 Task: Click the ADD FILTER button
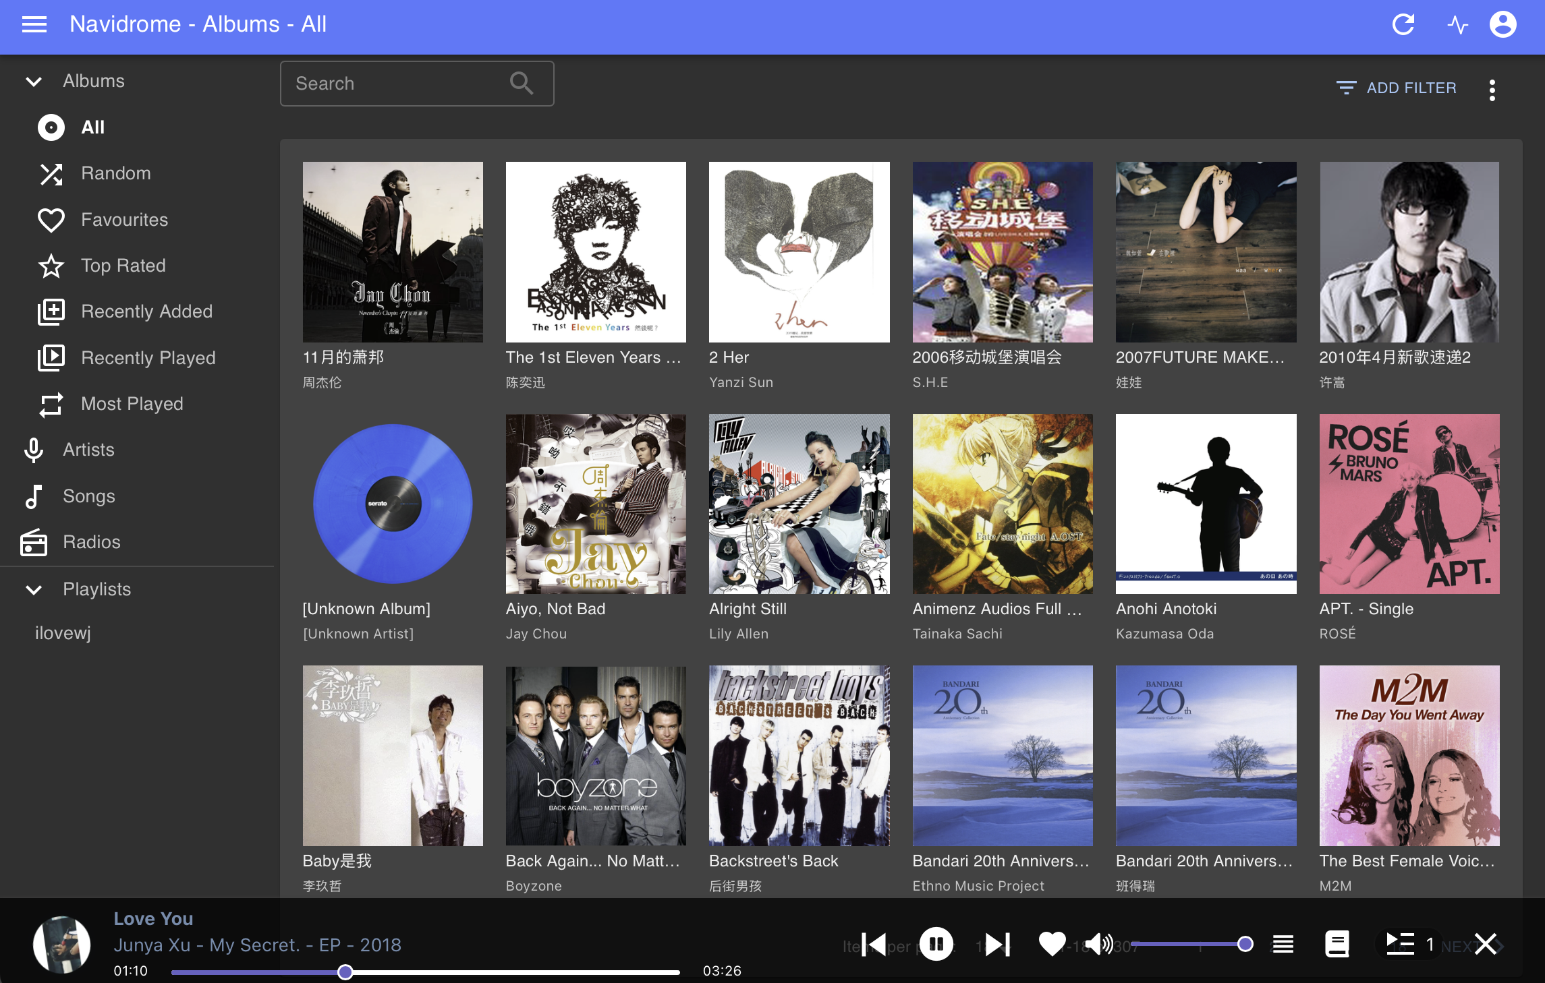tap(1397, 88)
